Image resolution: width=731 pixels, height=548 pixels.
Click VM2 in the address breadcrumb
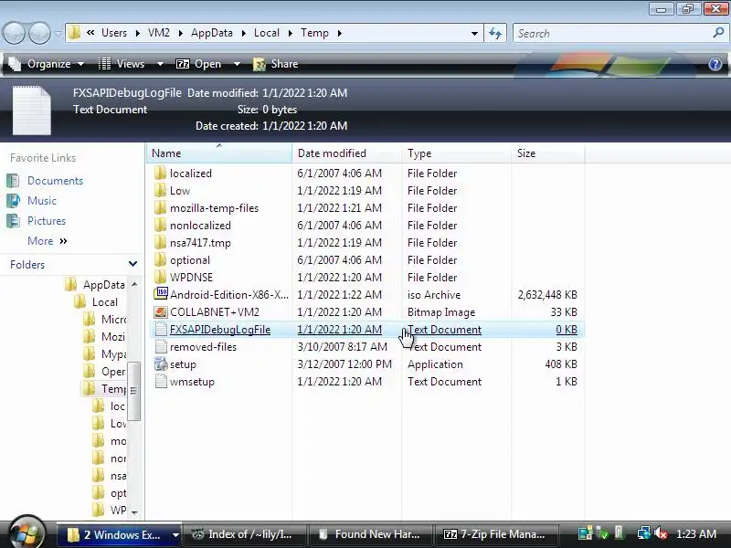point(158,33)
